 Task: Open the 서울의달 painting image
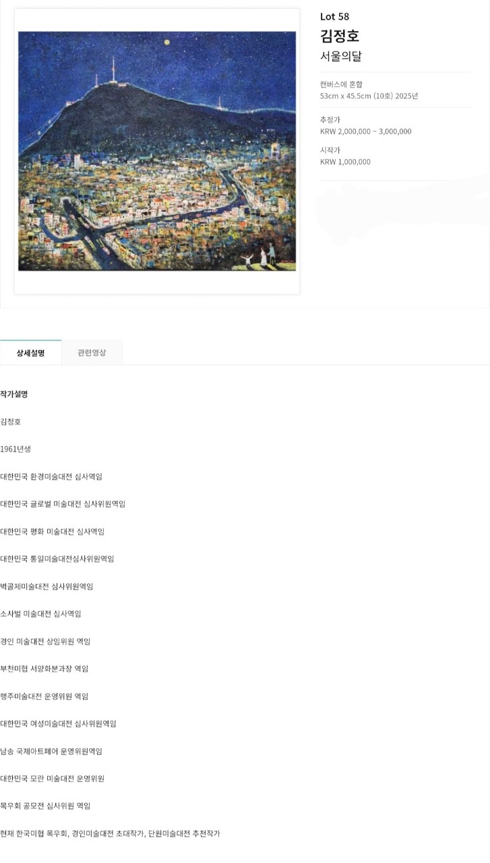coord(156,151)
